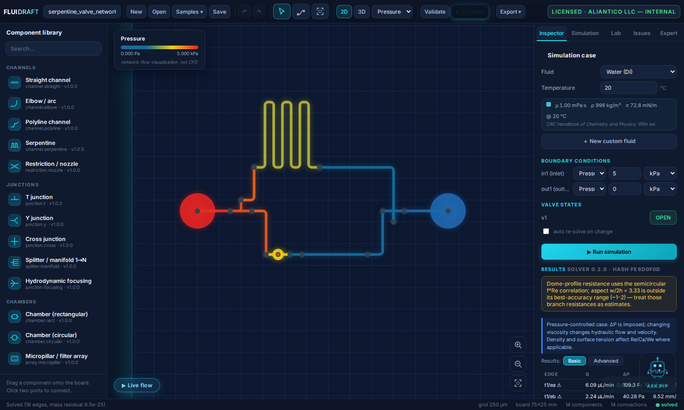Click the New button
This screenshot has height=410, width=684.
(136, 11)
